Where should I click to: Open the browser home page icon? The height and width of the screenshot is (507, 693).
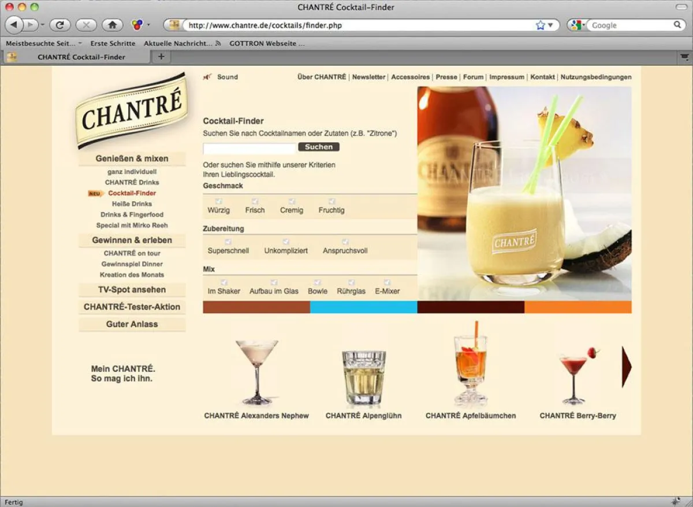112,25
